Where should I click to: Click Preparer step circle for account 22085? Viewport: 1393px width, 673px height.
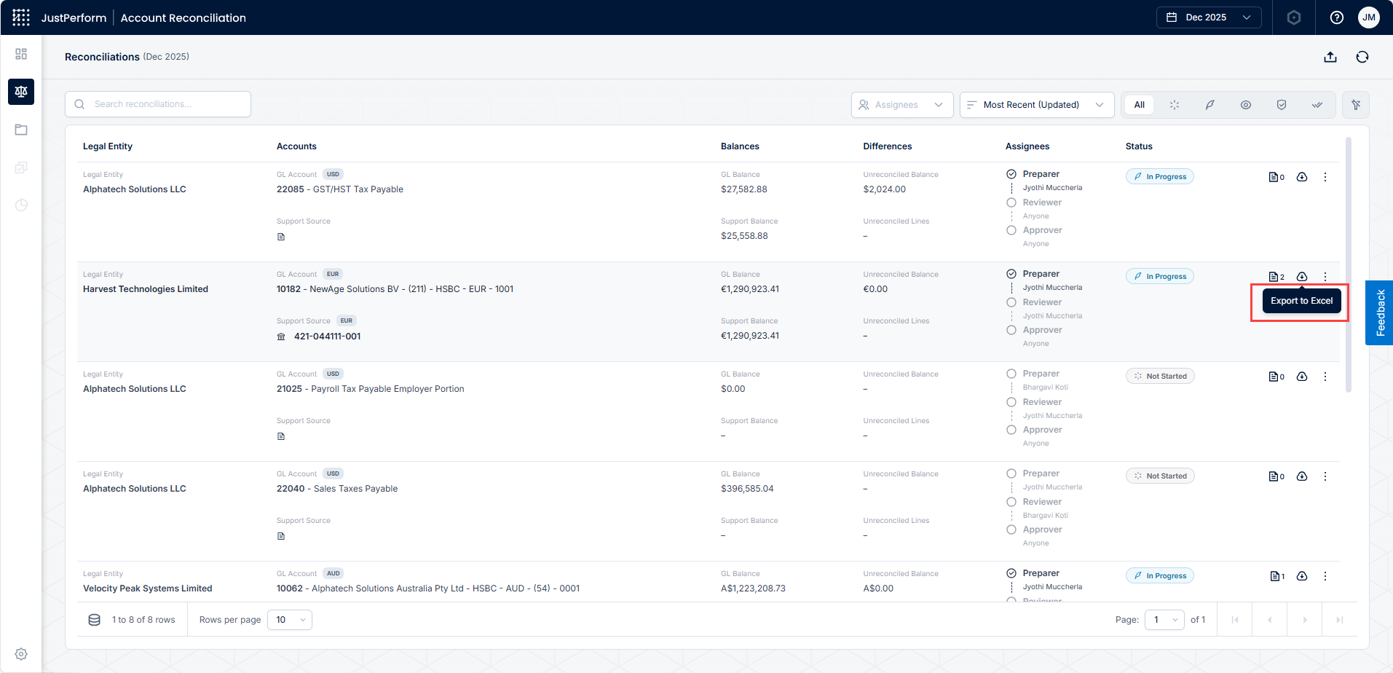click(x=1011, y=174)
